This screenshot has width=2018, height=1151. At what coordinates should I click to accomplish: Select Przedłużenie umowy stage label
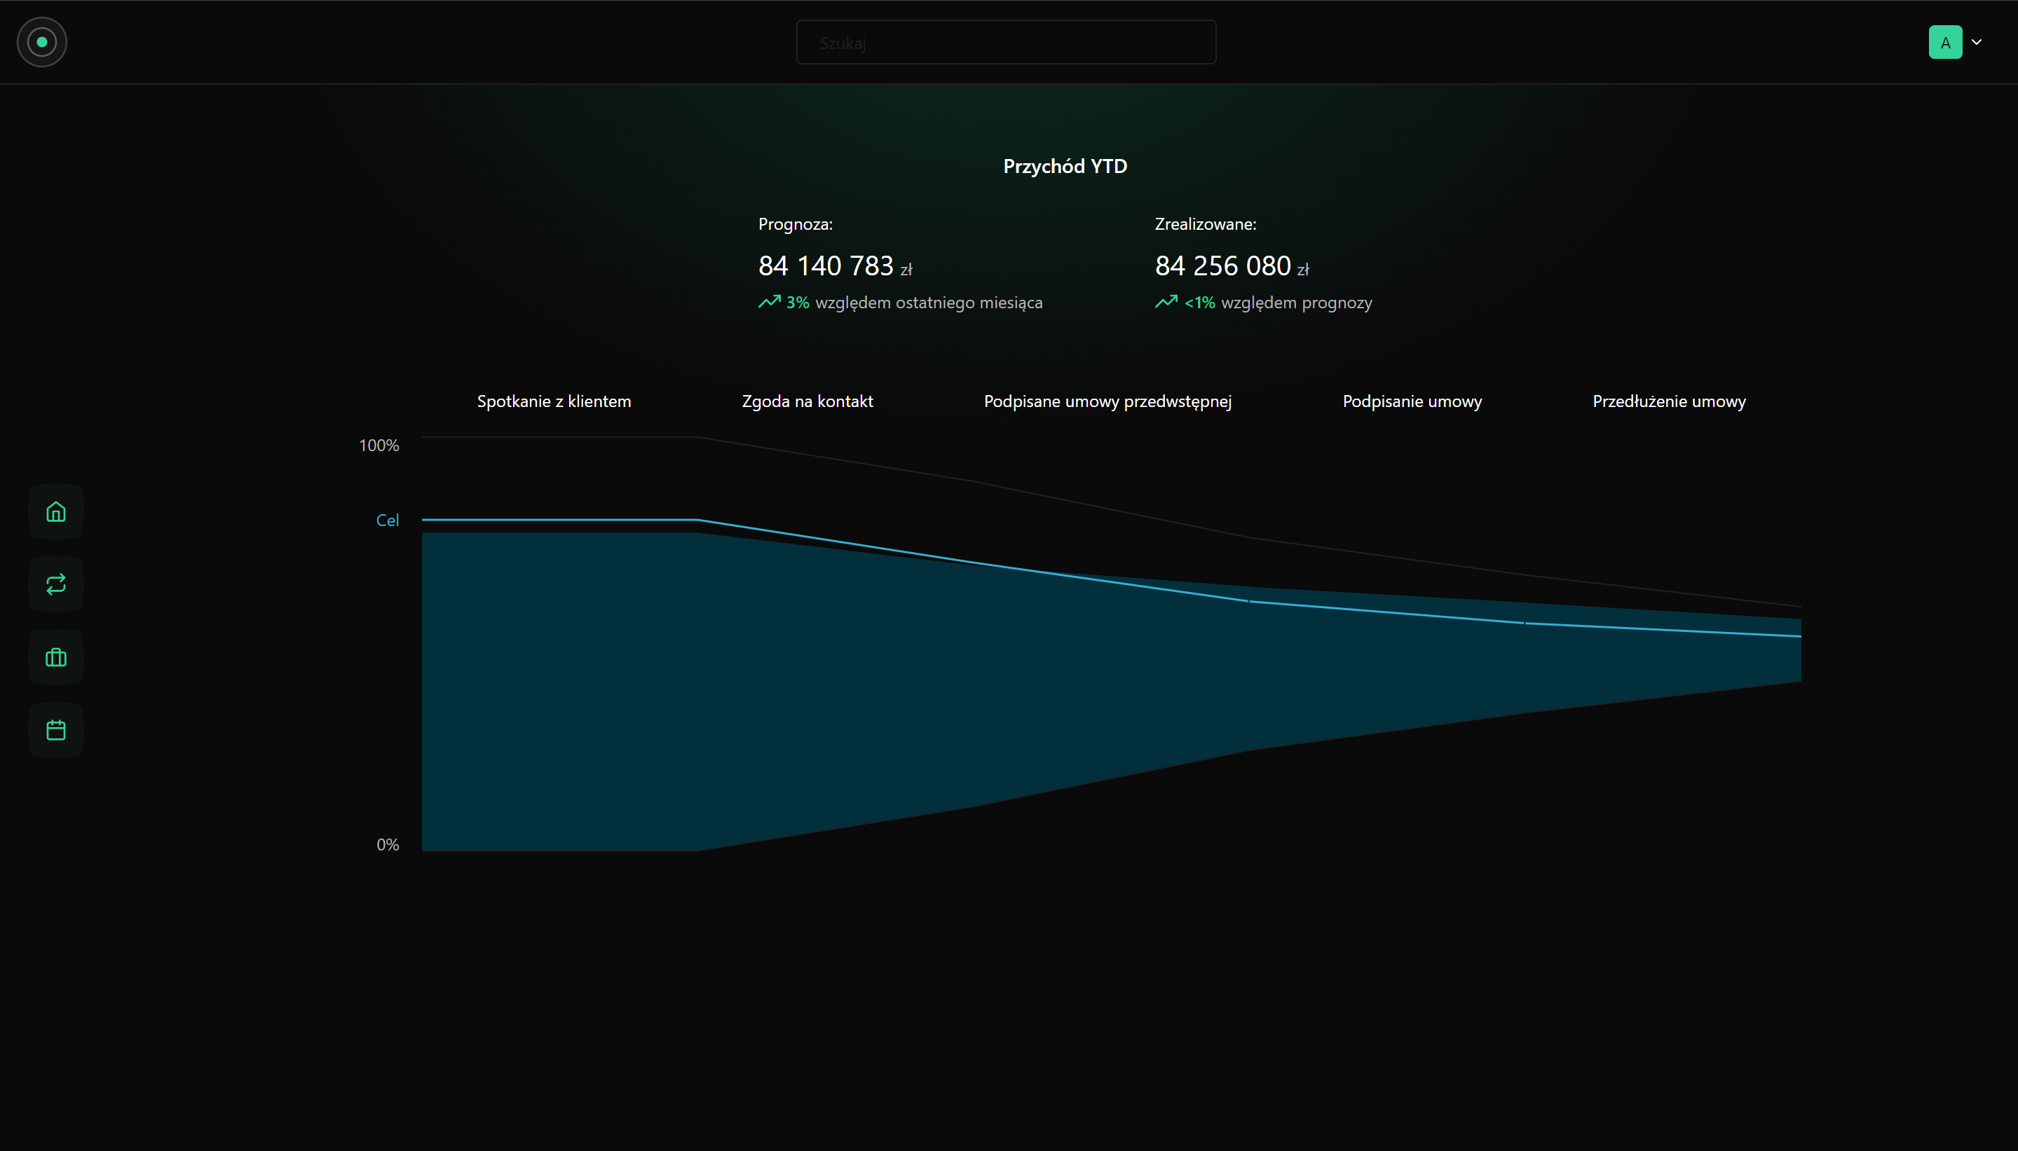click(x=1668, y=401)
